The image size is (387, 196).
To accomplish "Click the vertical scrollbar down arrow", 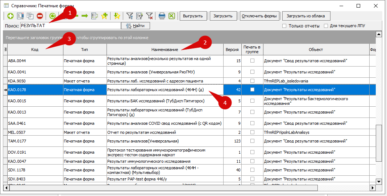I will tap(379, 182).
